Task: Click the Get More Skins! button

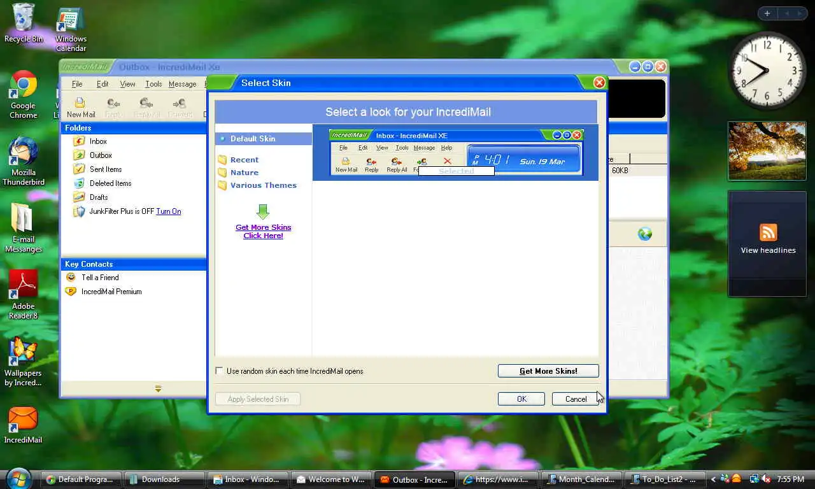Action: pyautogui.click(x=548, y=371)
